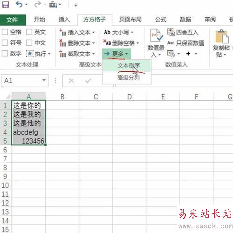
Task: Click the Undo arrow icon
Action: click(19, 5)
